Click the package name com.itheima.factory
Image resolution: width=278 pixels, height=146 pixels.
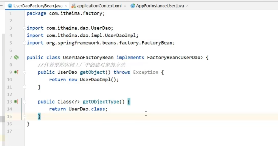pos(76,13)
